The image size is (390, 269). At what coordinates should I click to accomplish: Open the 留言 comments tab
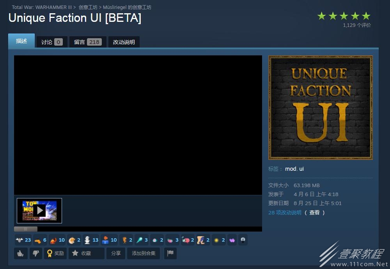pos(87,42)
